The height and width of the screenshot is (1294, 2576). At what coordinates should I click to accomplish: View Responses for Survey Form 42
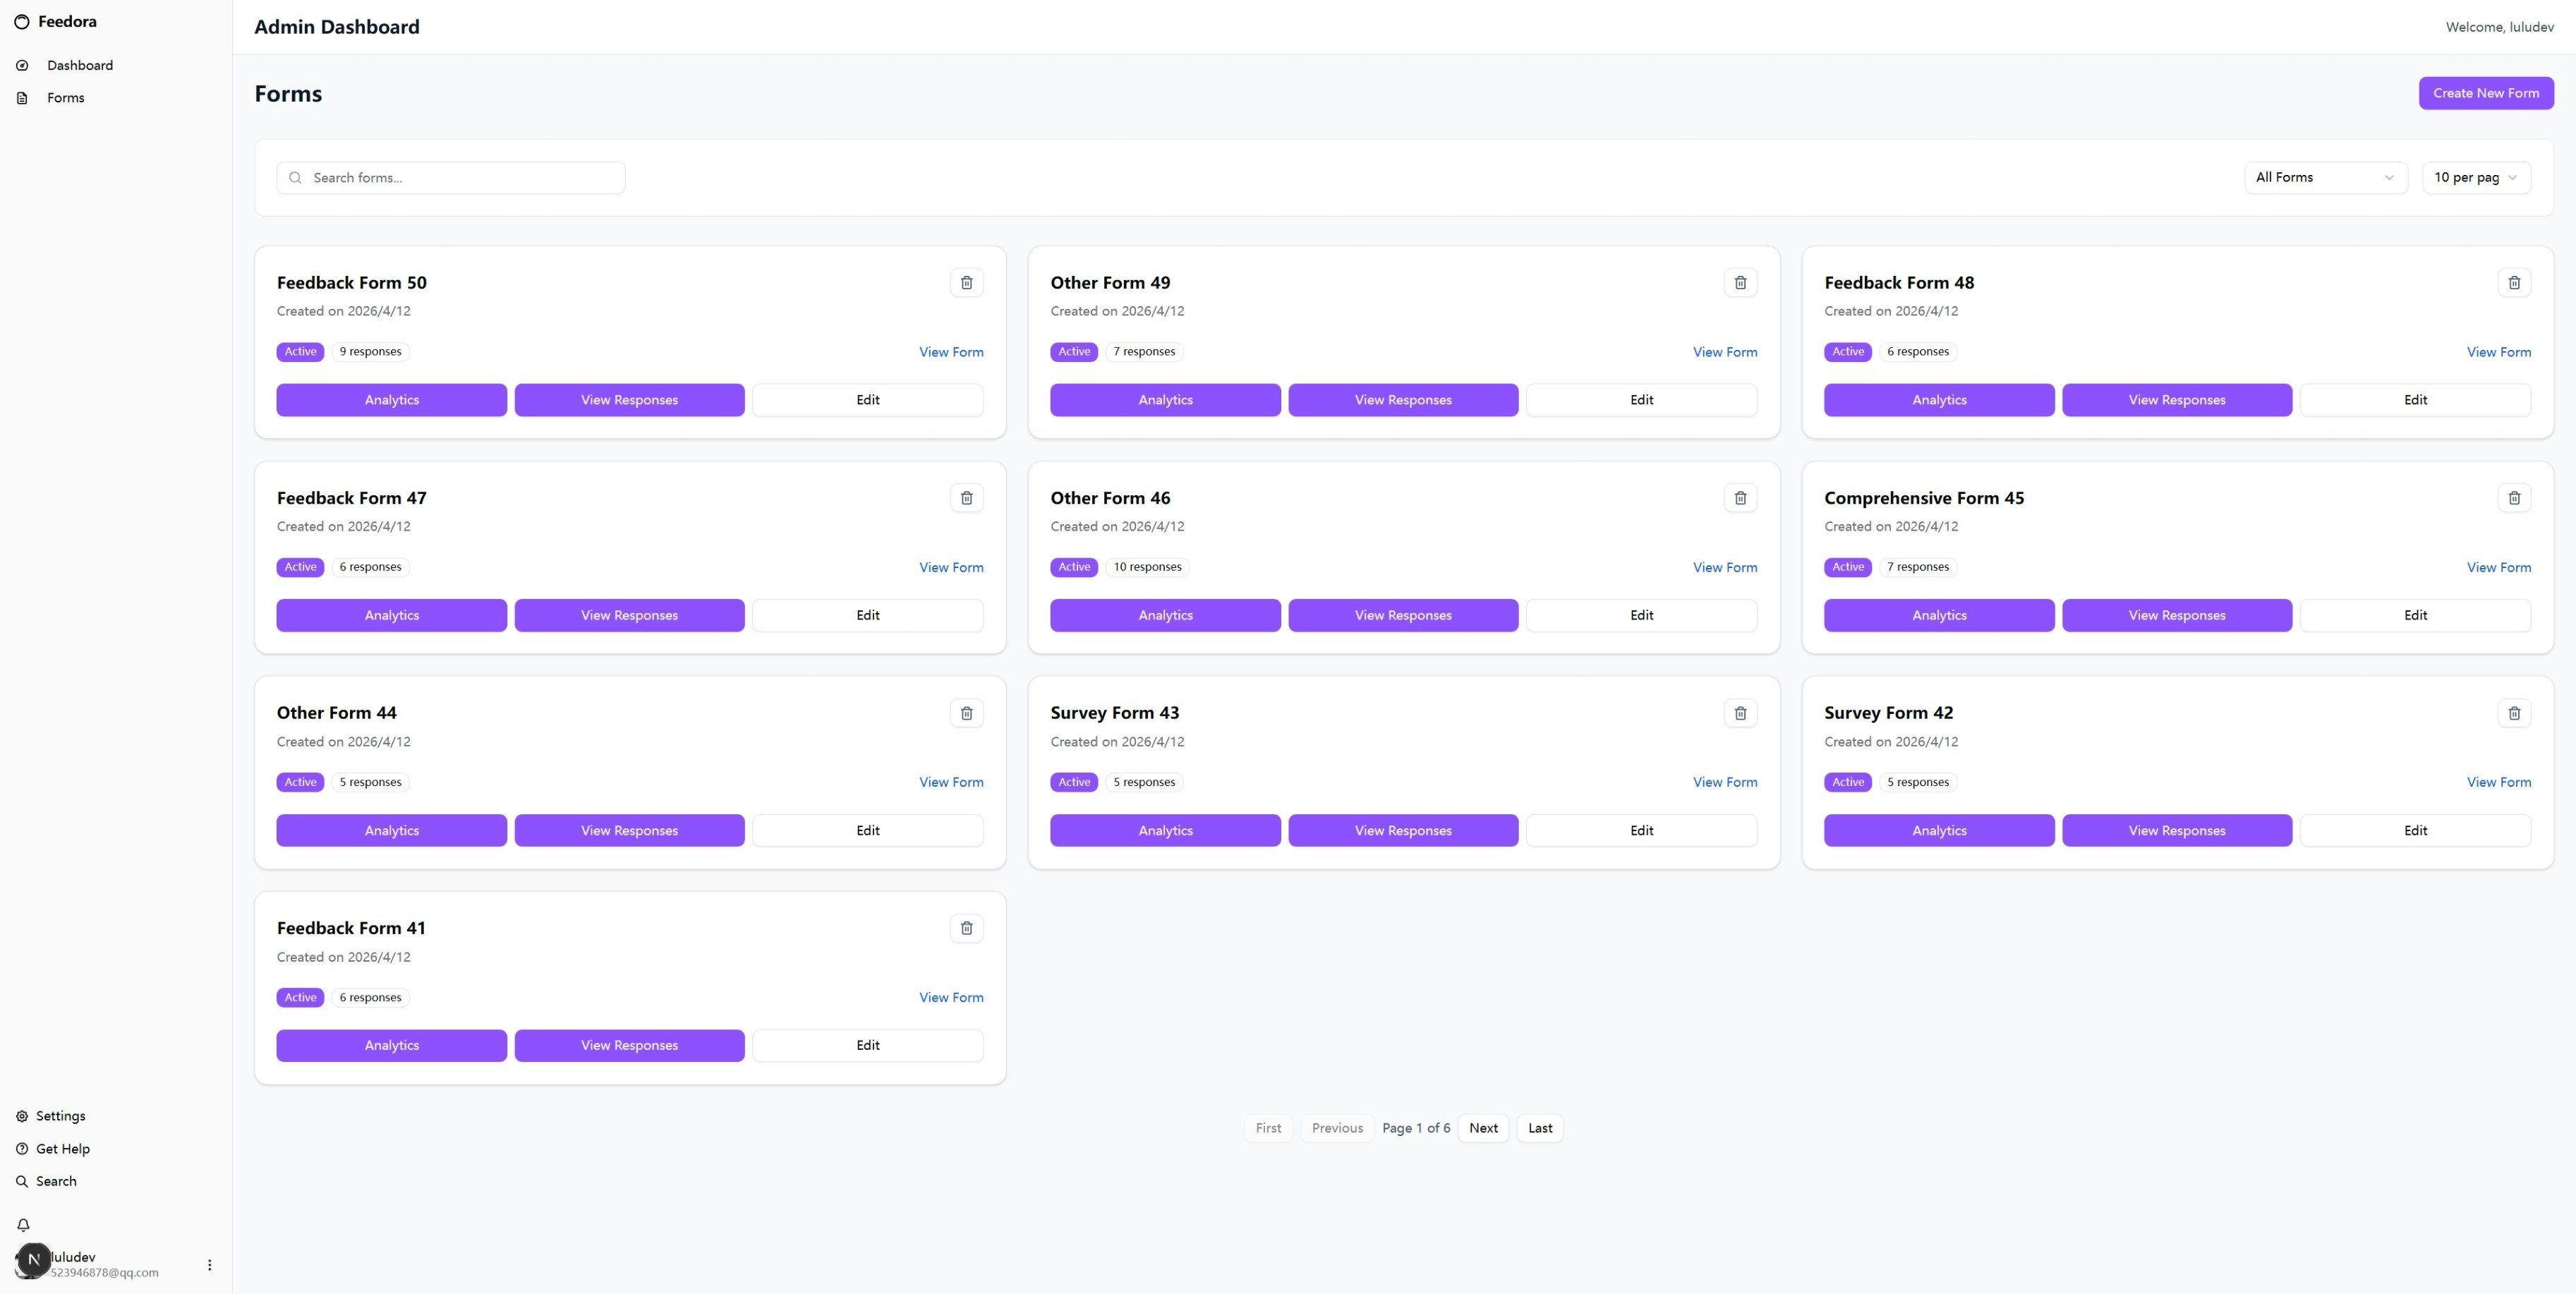pyautogui.click(x=2176, y=831)
